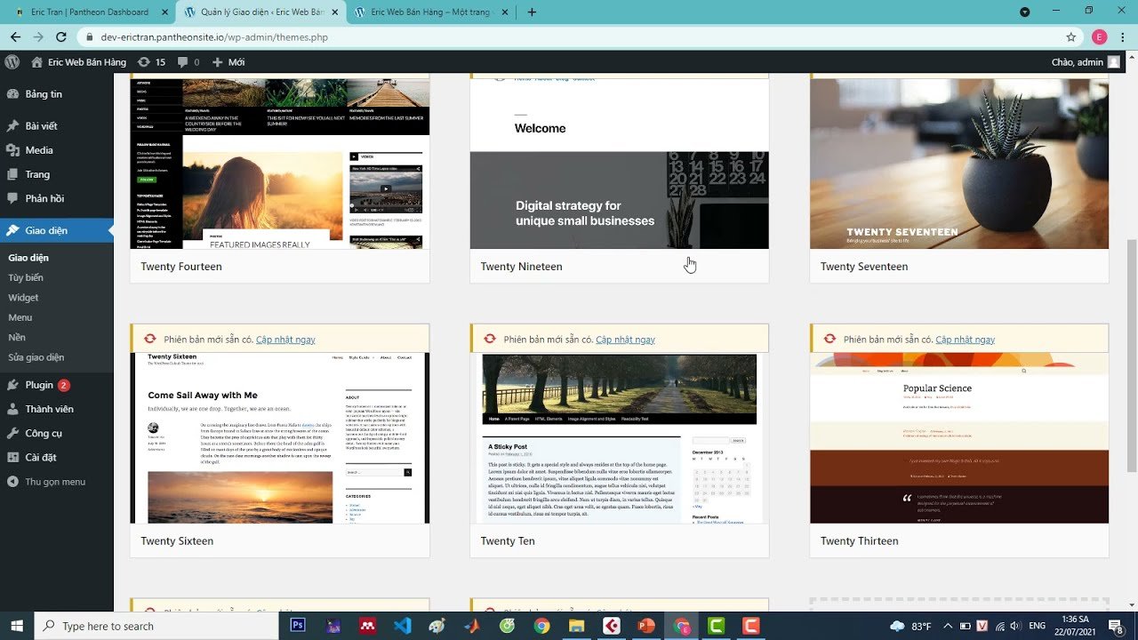This screenshot has width=1138, height=640.
Task: Open the Cài đặt settings menu
Action: [57, 457]
